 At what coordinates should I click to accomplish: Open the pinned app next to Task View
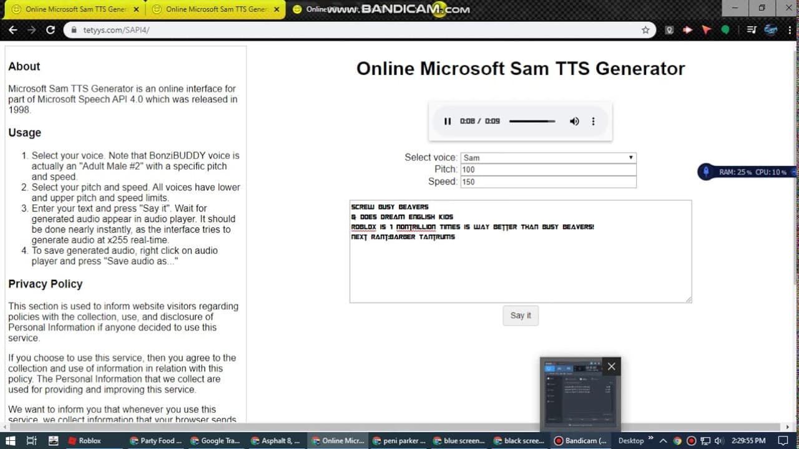[53, 440]
